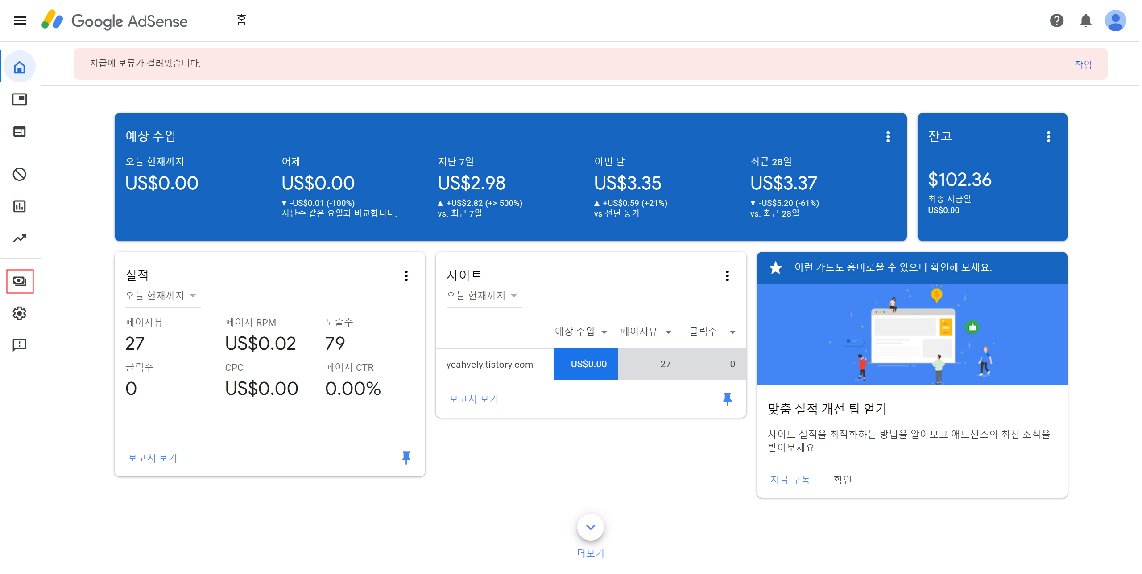Screen dimensions: 1142x574
Task: Toggle pin on the 실적 card
Action: coord(406,458)
